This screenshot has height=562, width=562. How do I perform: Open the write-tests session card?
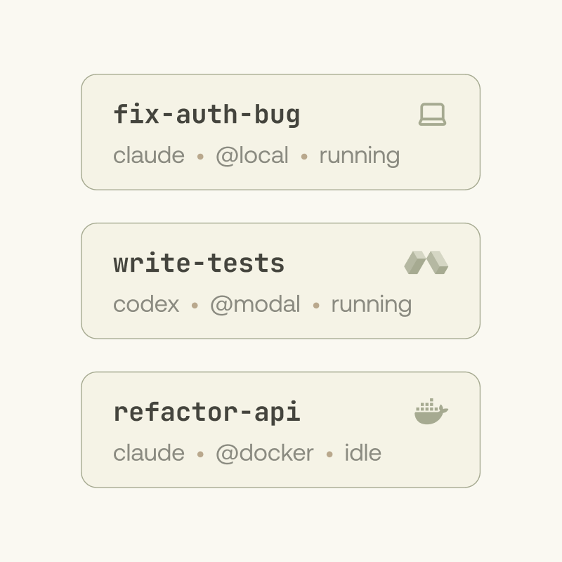[281, 280]
